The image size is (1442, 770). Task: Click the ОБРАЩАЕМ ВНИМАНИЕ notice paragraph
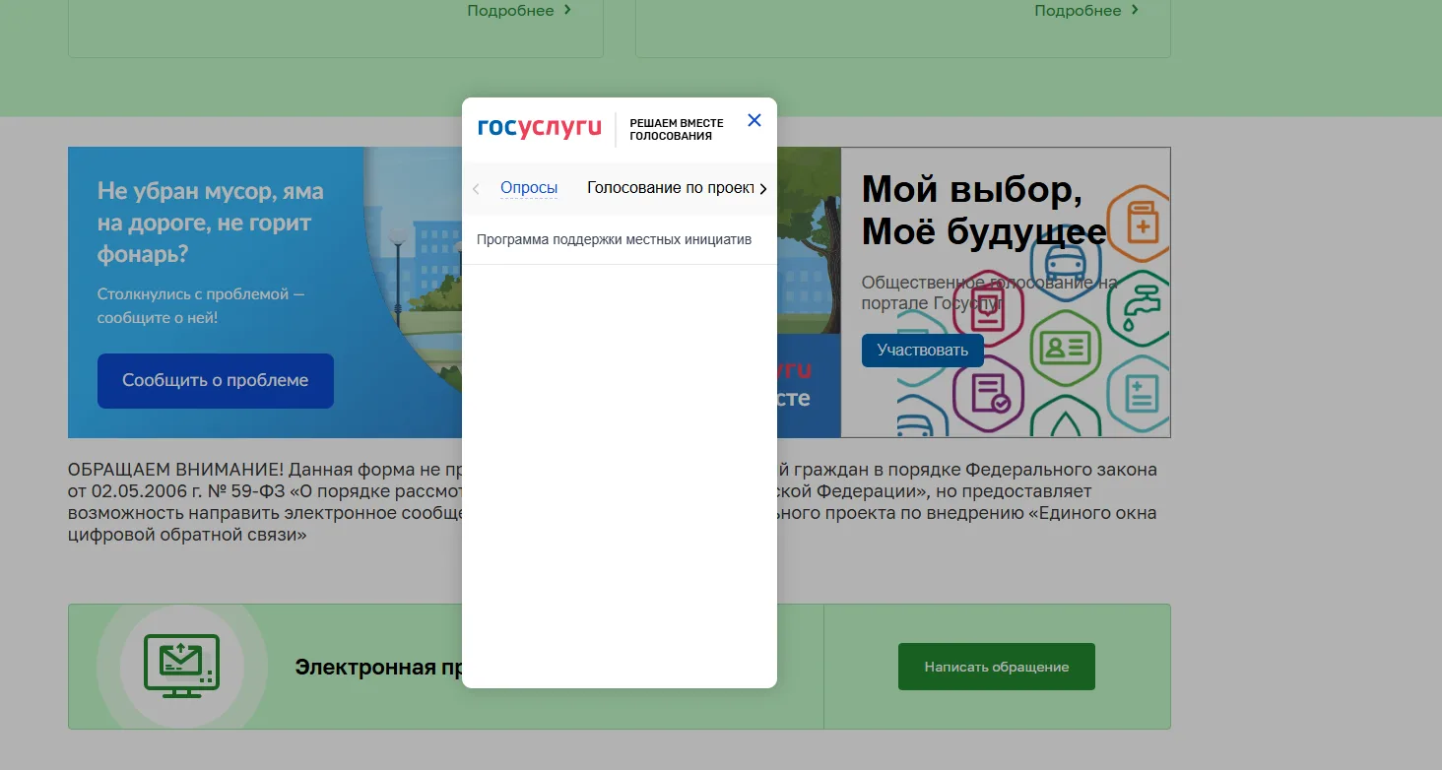tap(613, 502)
